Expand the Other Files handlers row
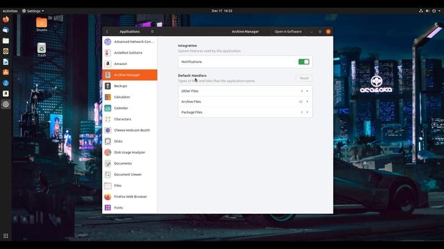The image size is (444, 249). coord(245,91)
